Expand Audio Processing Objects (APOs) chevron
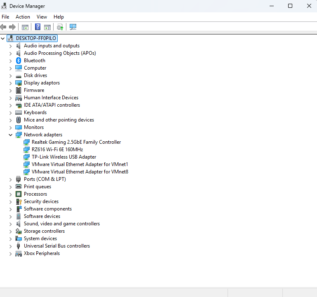This screenshot has width=317, height=297. point(11,53)
